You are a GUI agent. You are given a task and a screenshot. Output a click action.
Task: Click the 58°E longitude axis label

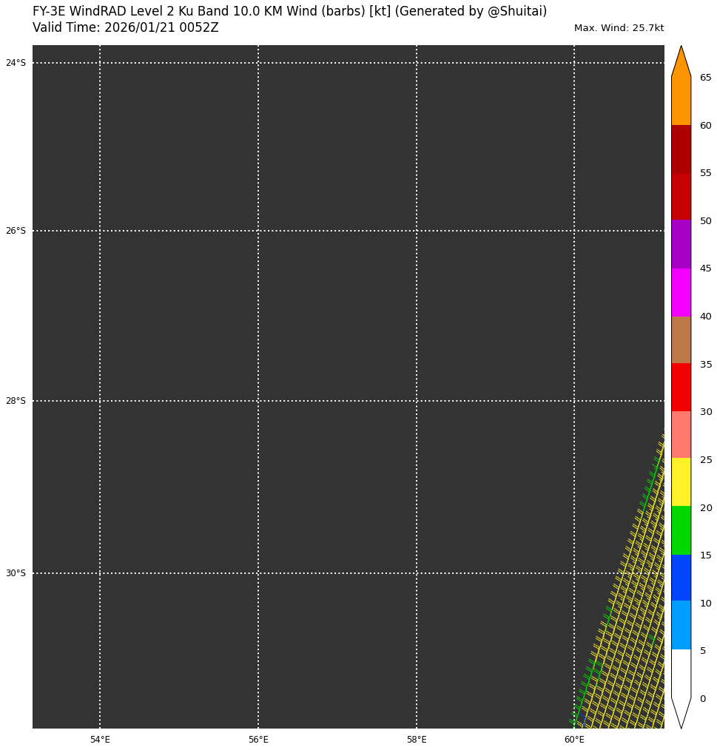pyautogui.click(x=417, y=740)
